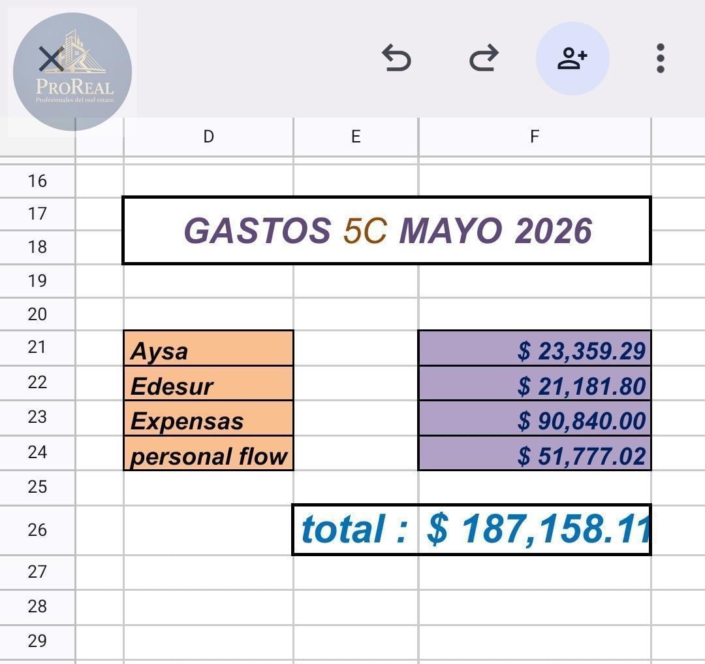Select the 'Edesur' cell
The image size is (705, 664).
pos(208,383)
